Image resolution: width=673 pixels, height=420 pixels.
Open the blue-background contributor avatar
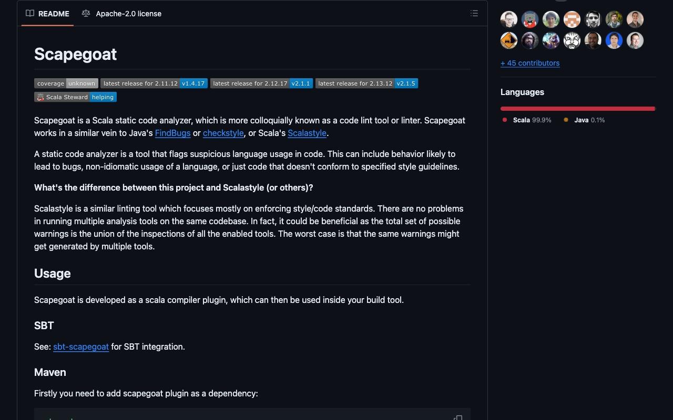coord(614,40)
